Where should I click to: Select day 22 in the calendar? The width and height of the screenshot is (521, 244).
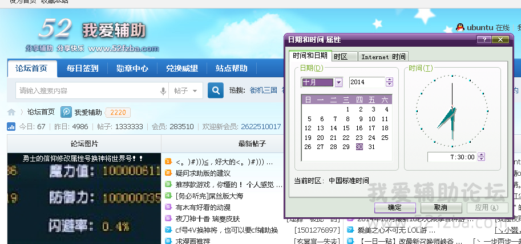click(x=346, y=138)
